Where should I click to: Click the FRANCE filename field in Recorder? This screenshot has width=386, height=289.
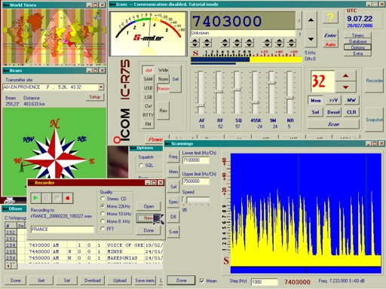tap(63, 229)
